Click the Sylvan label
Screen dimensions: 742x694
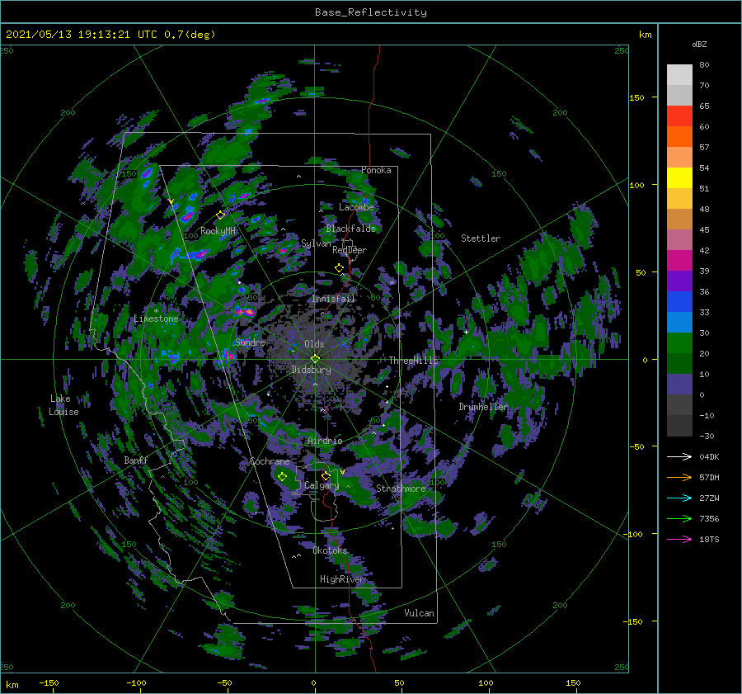tap(316, 243)
